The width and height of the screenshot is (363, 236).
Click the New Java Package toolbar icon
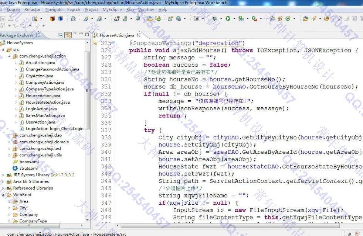click(x=280, y=18)
